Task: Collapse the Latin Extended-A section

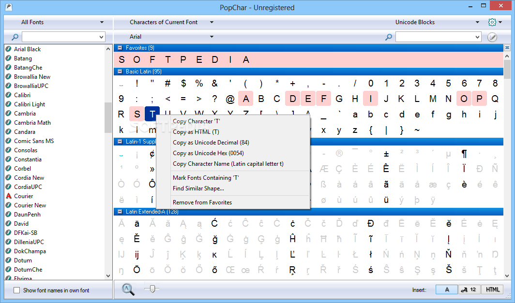Action: coord(120,212)
